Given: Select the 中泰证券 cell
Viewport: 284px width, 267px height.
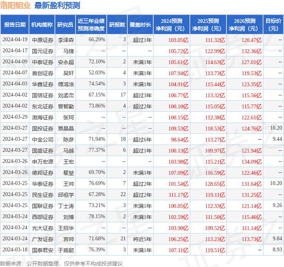Looking at the screenshot, I should [43, 62].
